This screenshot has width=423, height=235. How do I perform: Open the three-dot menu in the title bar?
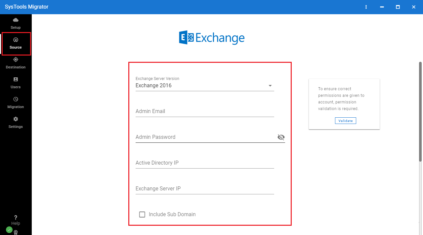pos(366,7)
